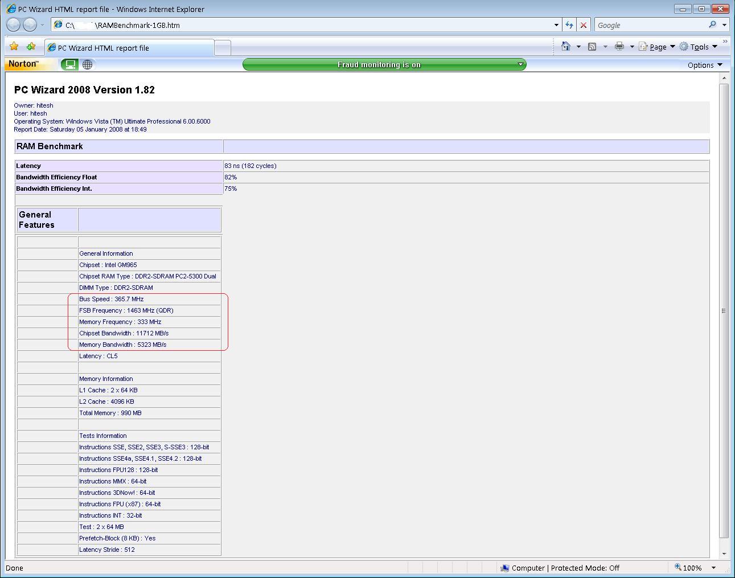Click the red Stop loading icon
The height and width of the screenshot is (578, 735).
click(584, 25)
